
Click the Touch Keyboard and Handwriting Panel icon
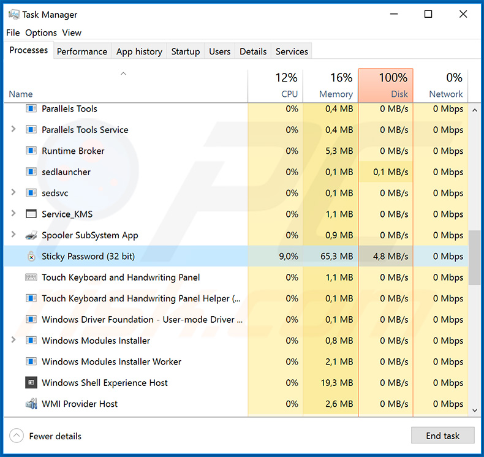[31, 278]
